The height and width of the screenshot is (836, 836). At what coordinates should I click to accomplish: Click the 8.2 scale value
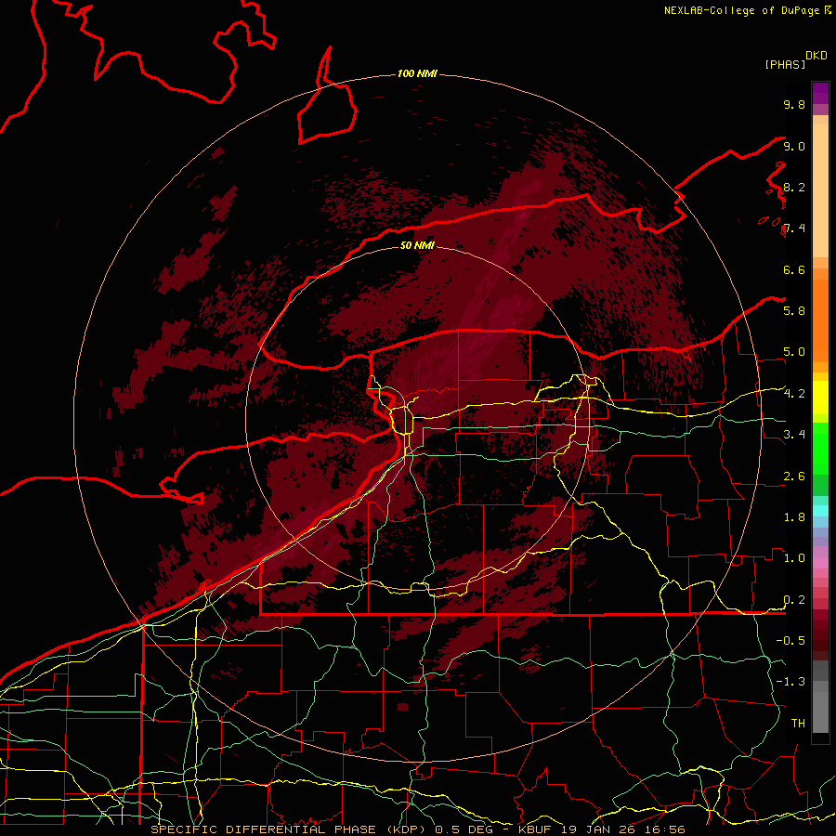pyautogui.click(x=794, y=188)
